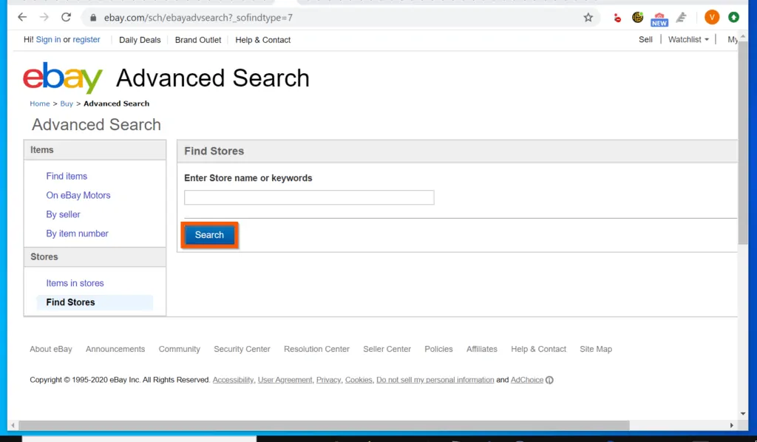
Task: Click the horizontal scrollbar thumb
Action: pos(324,426)
